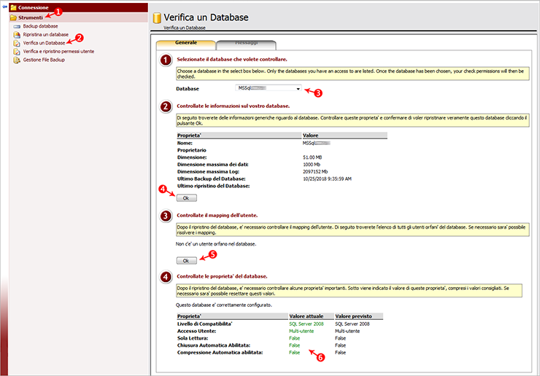This screenshot has width=540, height=376.
Task: Click the Gestione File Backup icon
Action: [17, 60]
